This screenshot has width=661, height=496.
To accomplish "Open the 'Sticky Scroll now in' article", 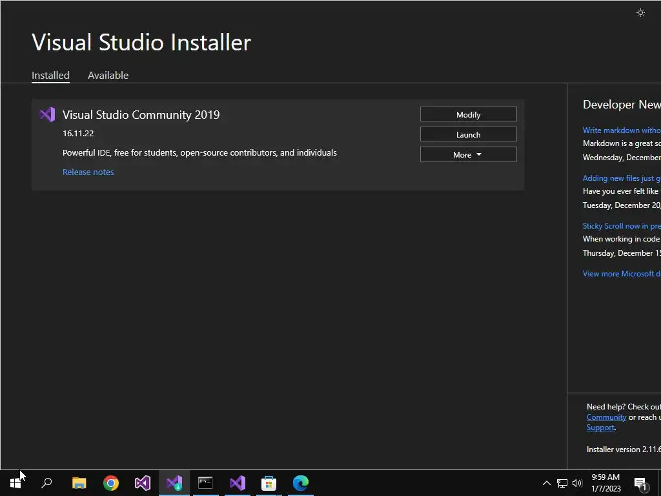I will point(622,225).
